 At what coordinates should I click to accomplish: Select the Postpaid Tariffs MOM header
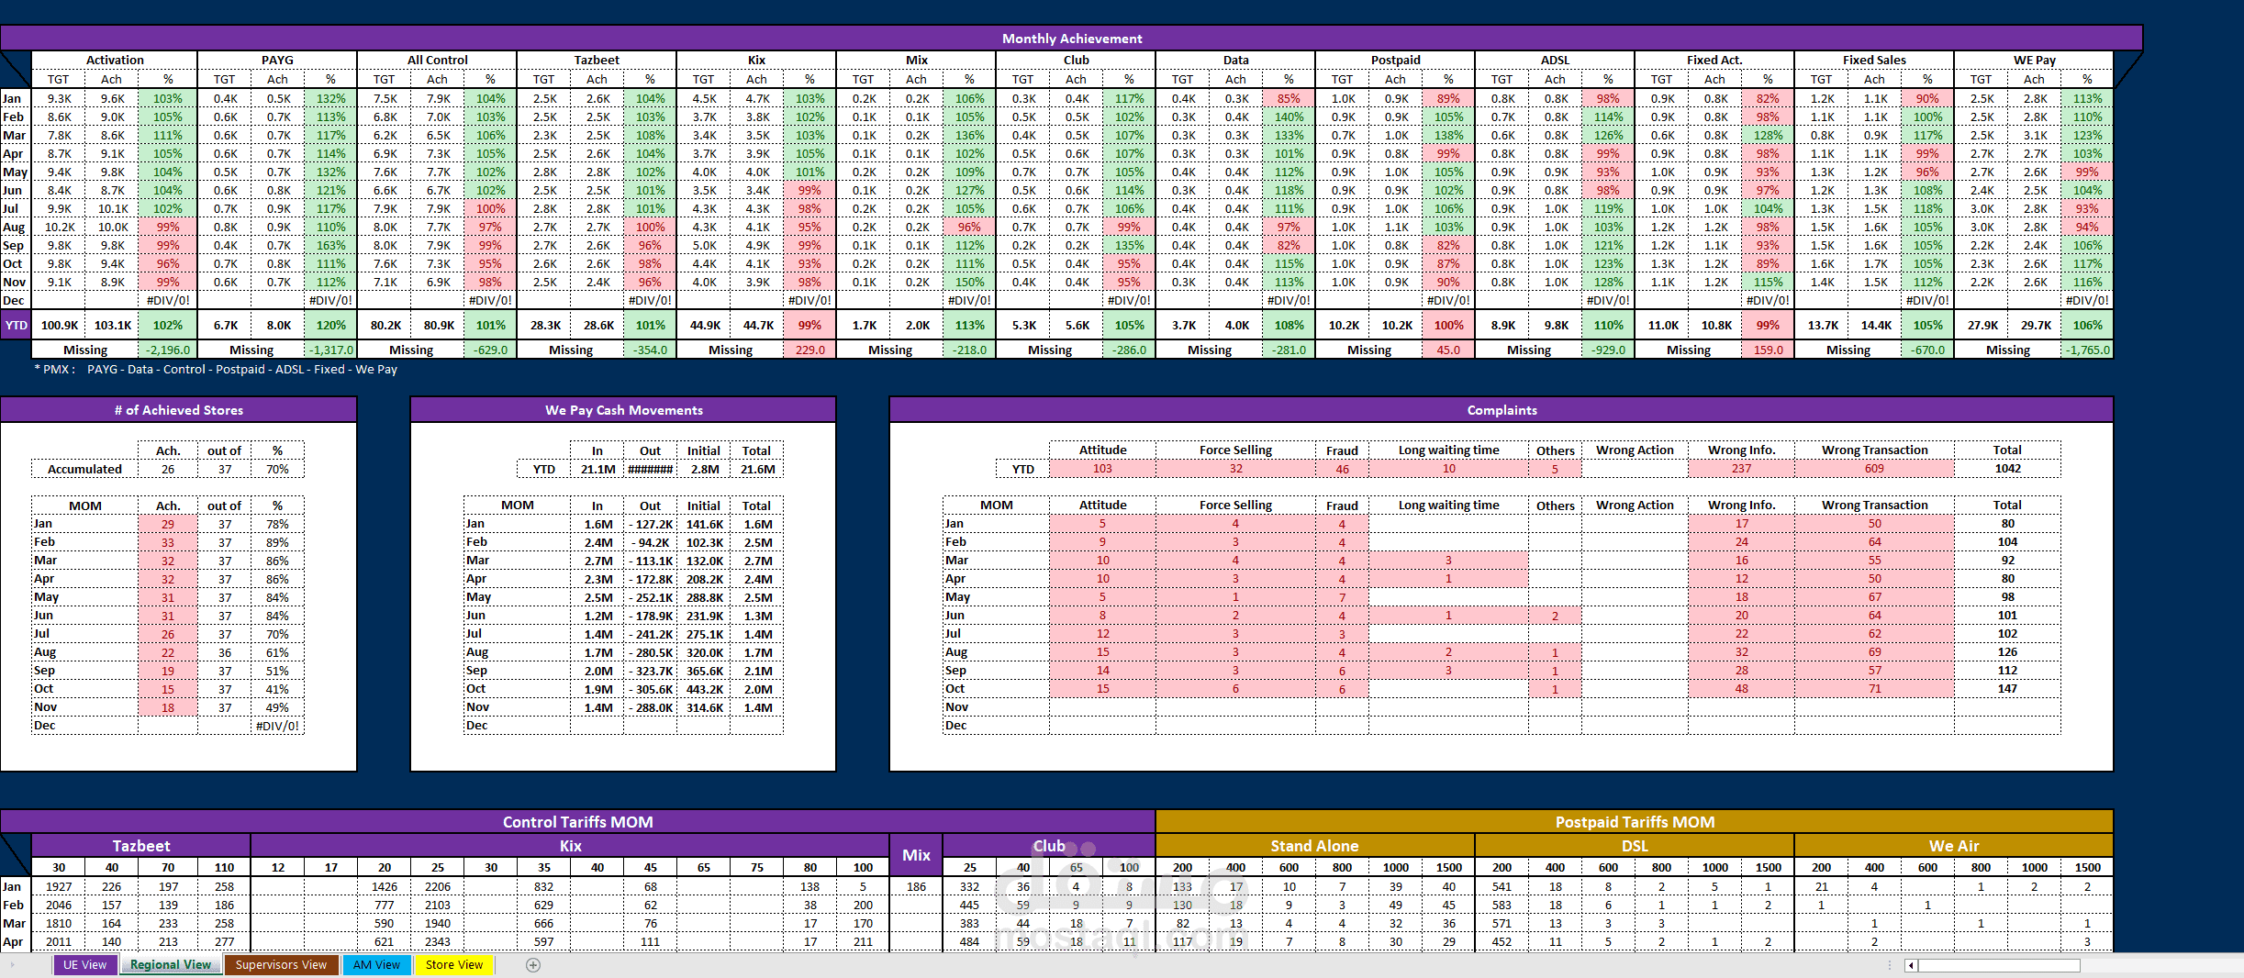click(1635, 822)
